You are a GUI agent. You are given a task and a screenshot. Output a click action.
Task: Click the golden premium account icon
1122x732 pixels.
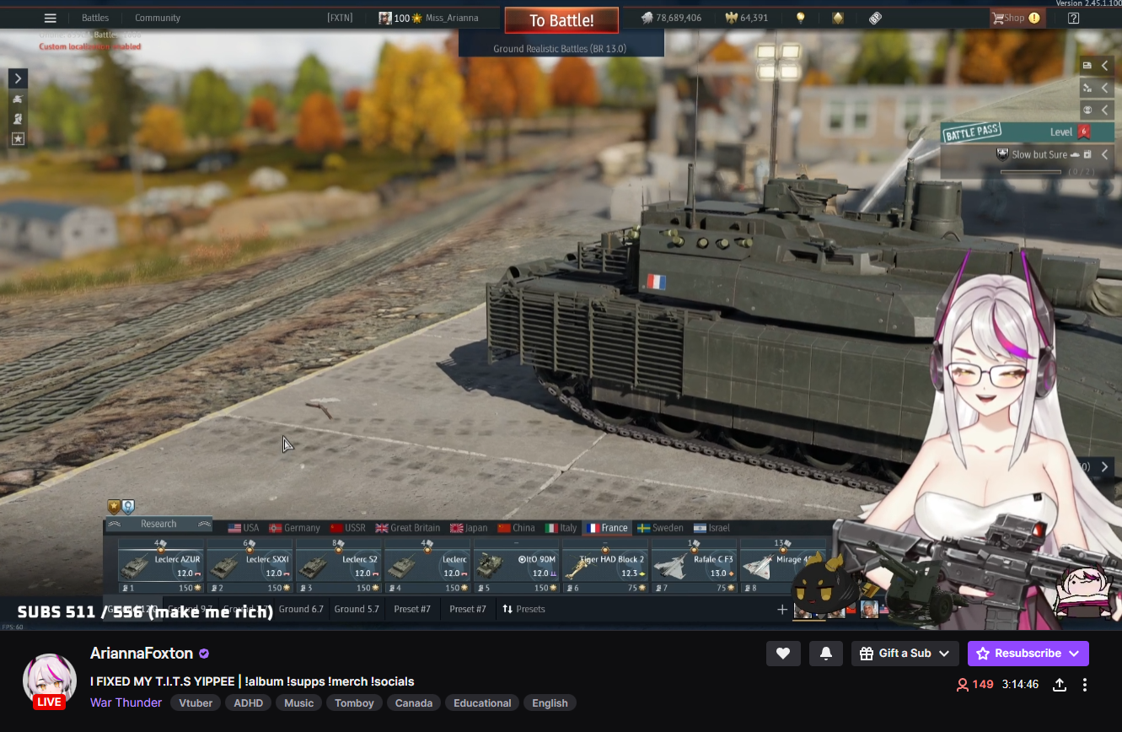coord(838,19)
